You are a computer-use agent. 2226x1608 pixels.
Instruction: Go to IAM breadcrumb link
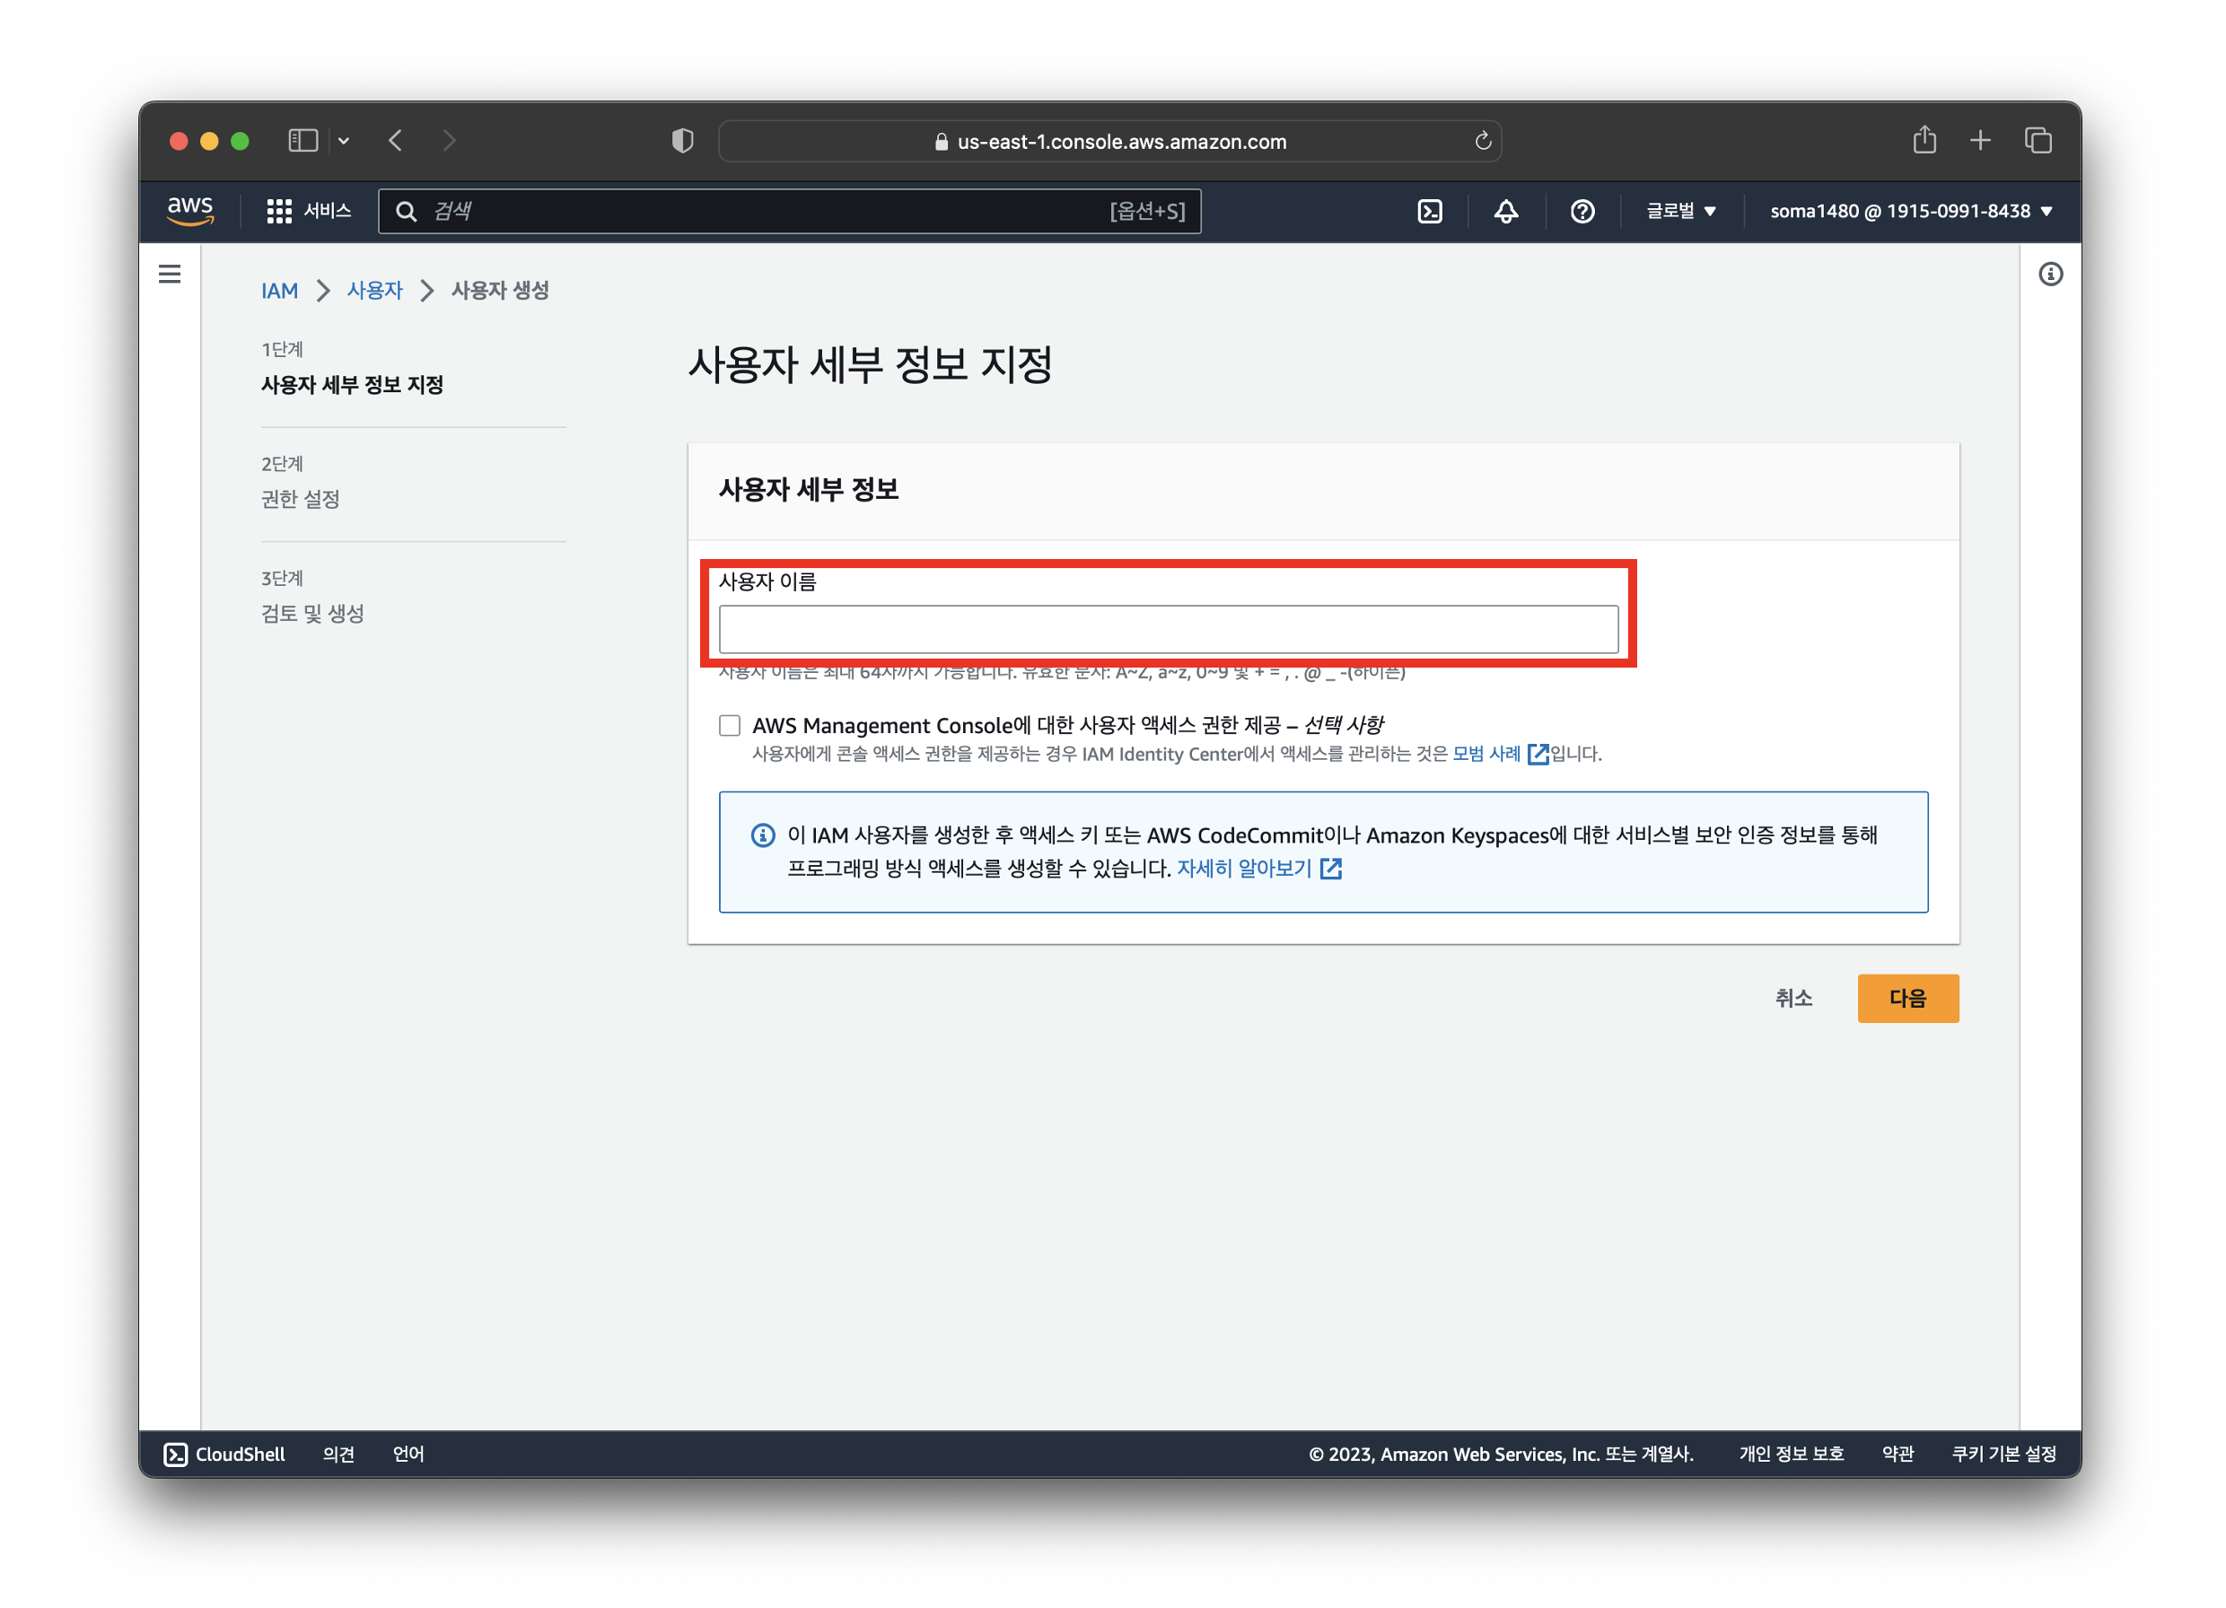coord(279,291)
